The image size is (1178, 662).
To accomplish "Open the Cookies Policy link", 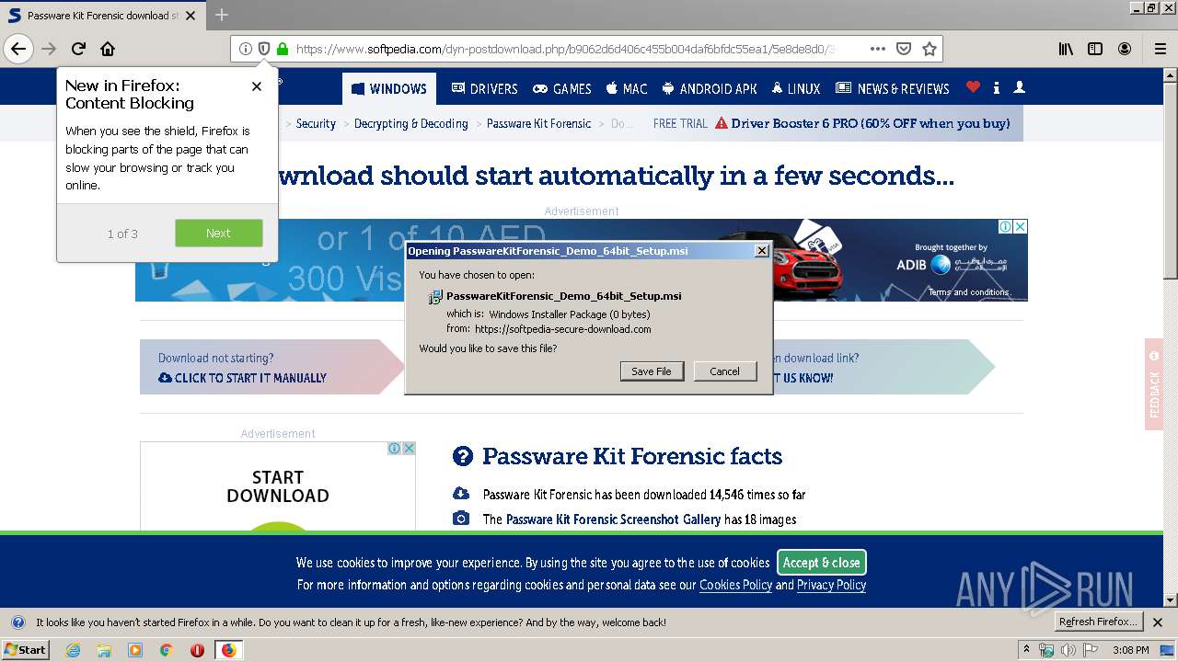I will tap(735, 585).
